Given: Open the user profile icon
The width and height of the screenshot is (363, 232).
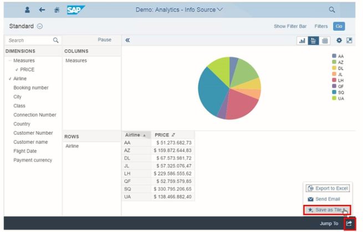Looking at the screenshot, I should pos(28,10).
